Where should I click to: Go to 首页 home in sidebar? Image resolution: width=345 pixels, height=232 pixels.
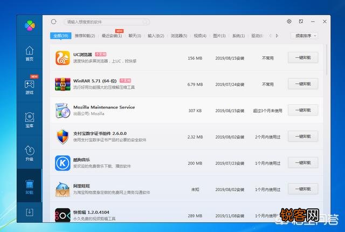tap(30, 54)
